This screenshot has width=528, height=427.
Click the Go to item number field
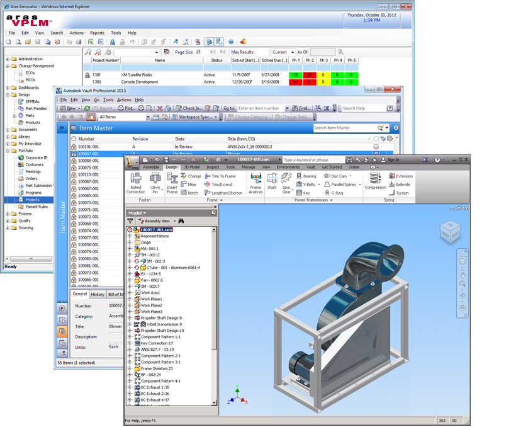coord(261,108)
